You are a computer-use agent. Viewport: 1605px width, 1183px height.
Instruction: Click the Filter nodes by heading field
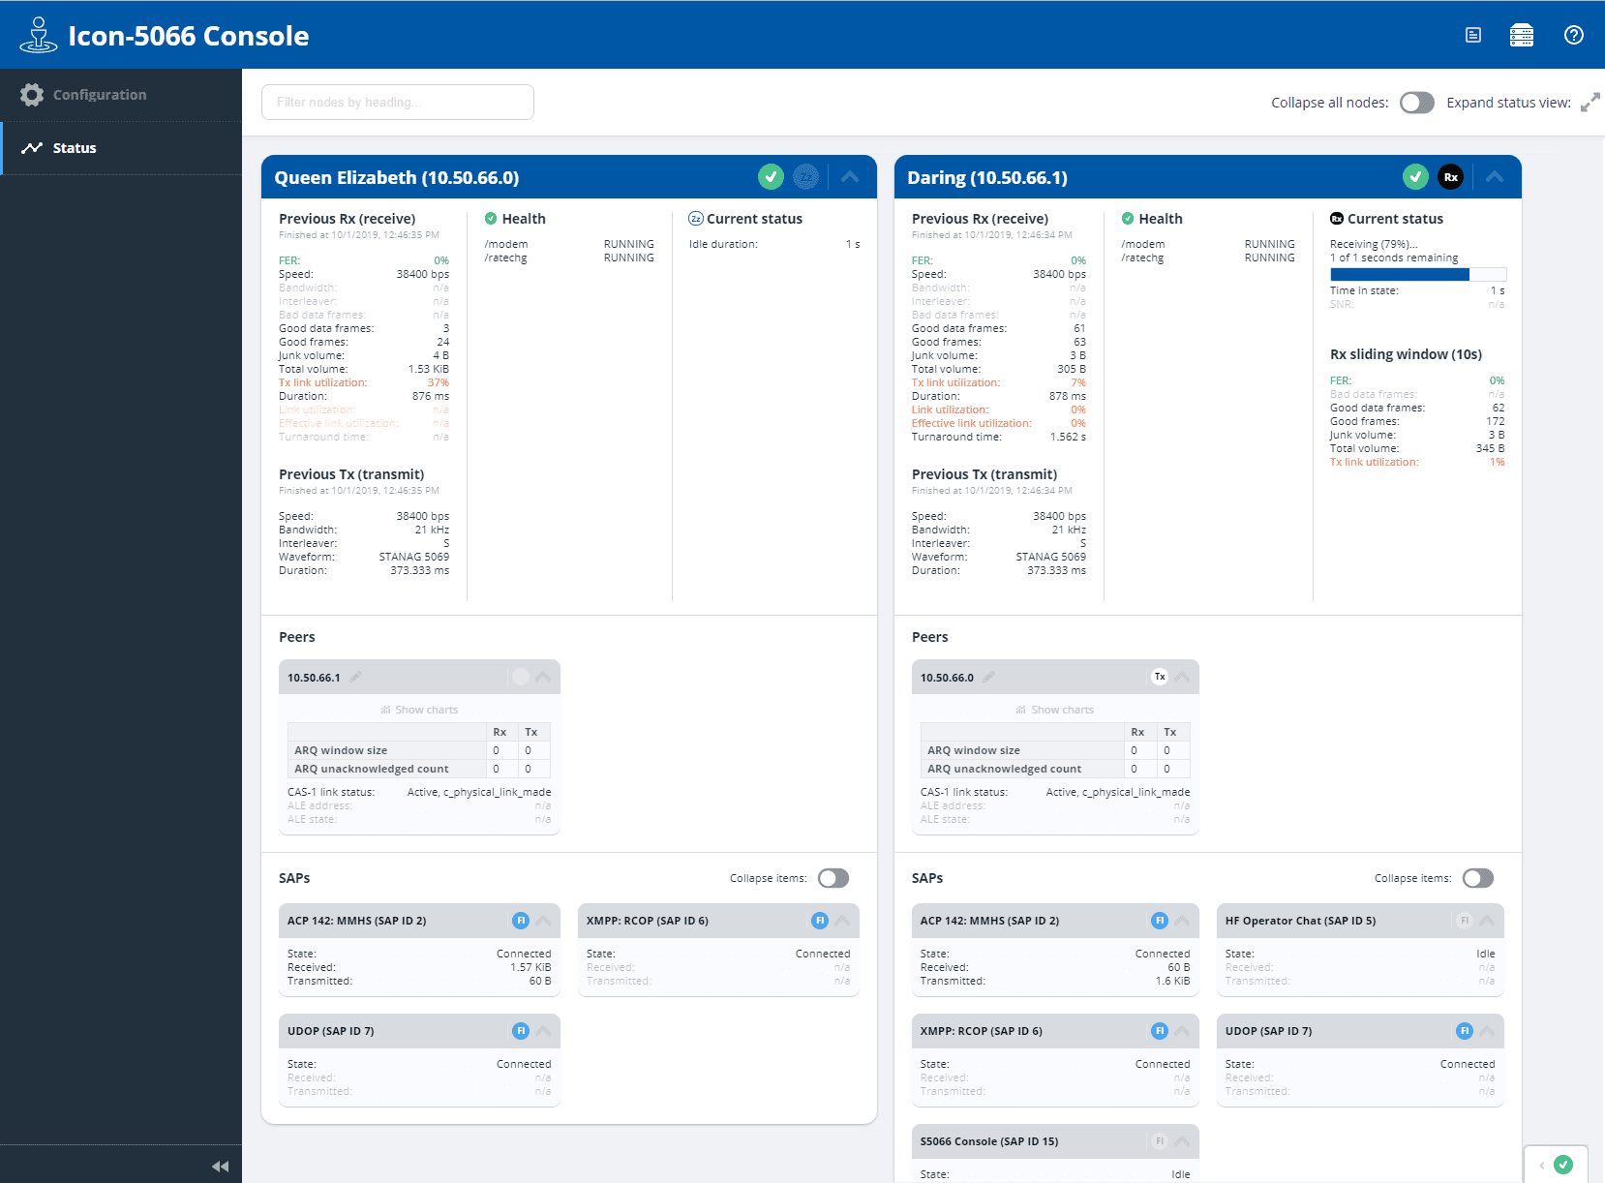pyautogui.click(x=397, y=103)
